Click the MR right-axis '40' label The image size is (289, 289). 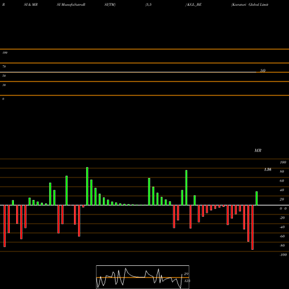[282, 190]
